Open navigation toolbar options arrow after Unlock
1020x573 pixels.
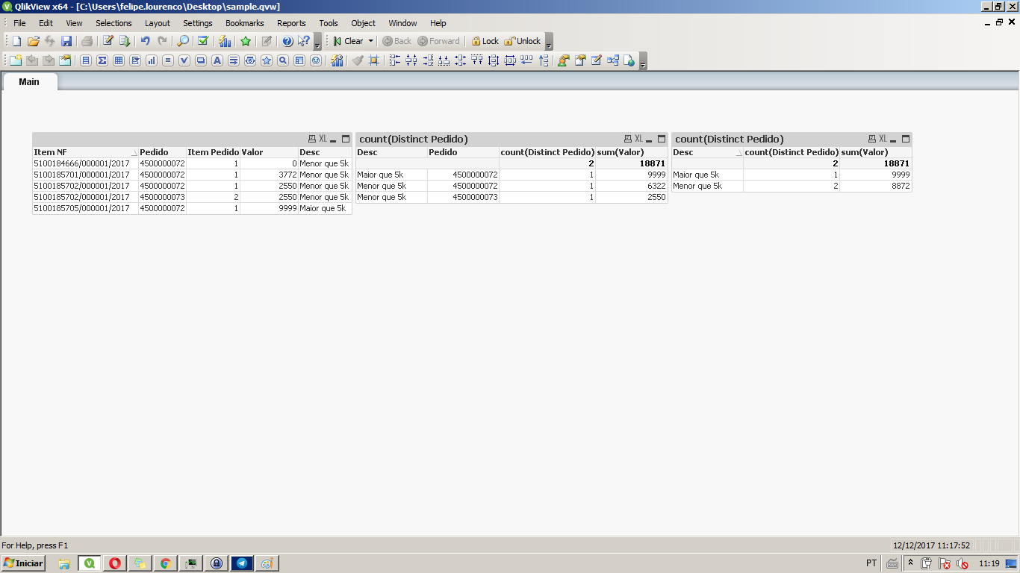[x=549, y=42]
